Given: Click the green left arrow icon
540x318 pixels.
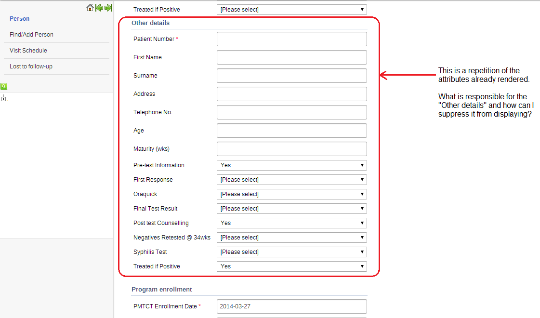Looking at the screenshot, I should (x=99, y=8).
